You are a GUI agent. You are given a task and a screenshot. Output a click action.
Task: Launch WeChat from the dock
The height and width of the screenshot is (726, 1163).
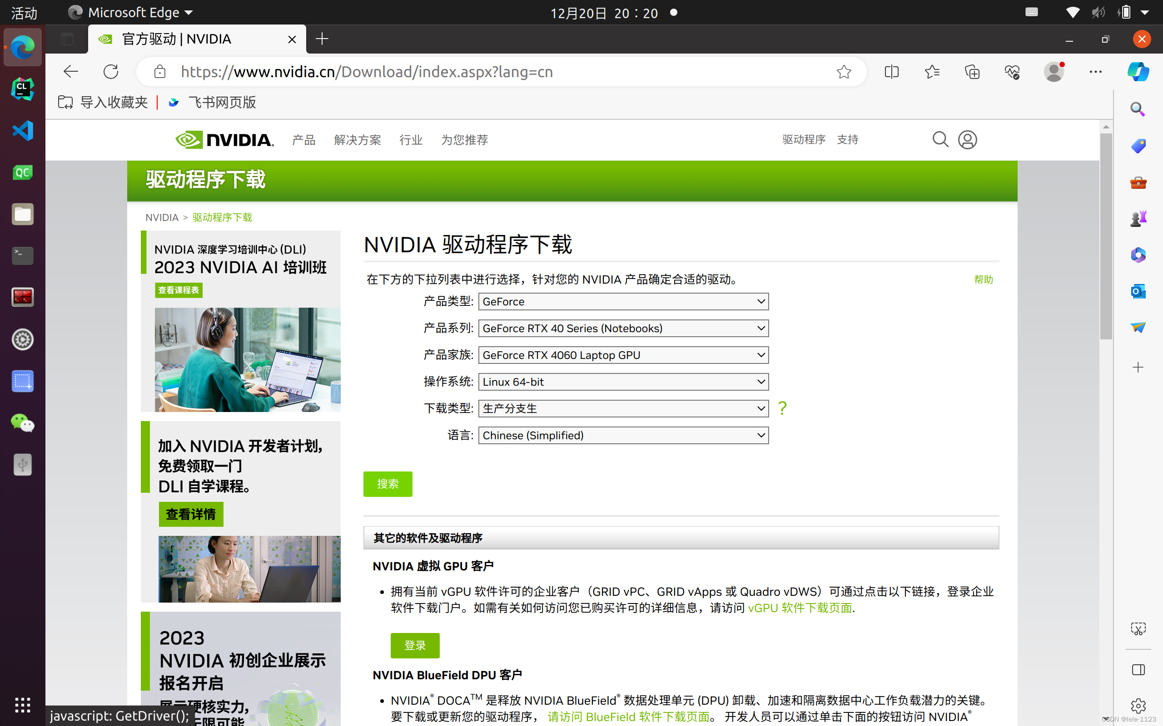coord(22,423)
